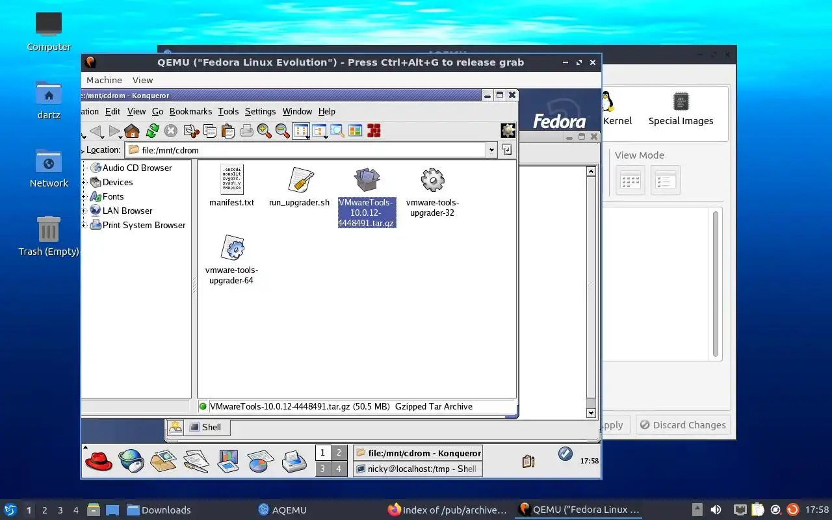832x520 pixels.
Task: Click the Home toolbar icon in Konqueror
Action: pos(132,131)
